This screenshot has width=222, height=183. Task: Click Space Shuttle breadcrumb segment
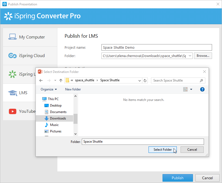tap(110, 80)
